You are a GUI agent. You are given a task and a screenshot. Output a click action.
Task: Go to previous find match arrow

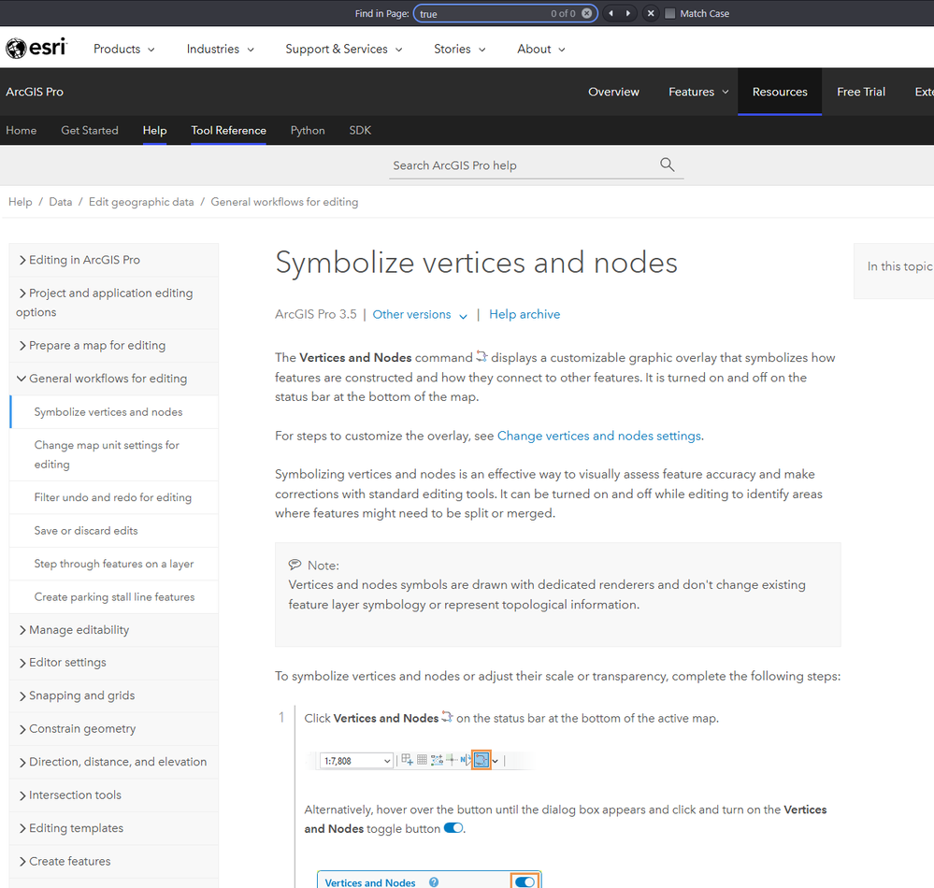[611, 13]
